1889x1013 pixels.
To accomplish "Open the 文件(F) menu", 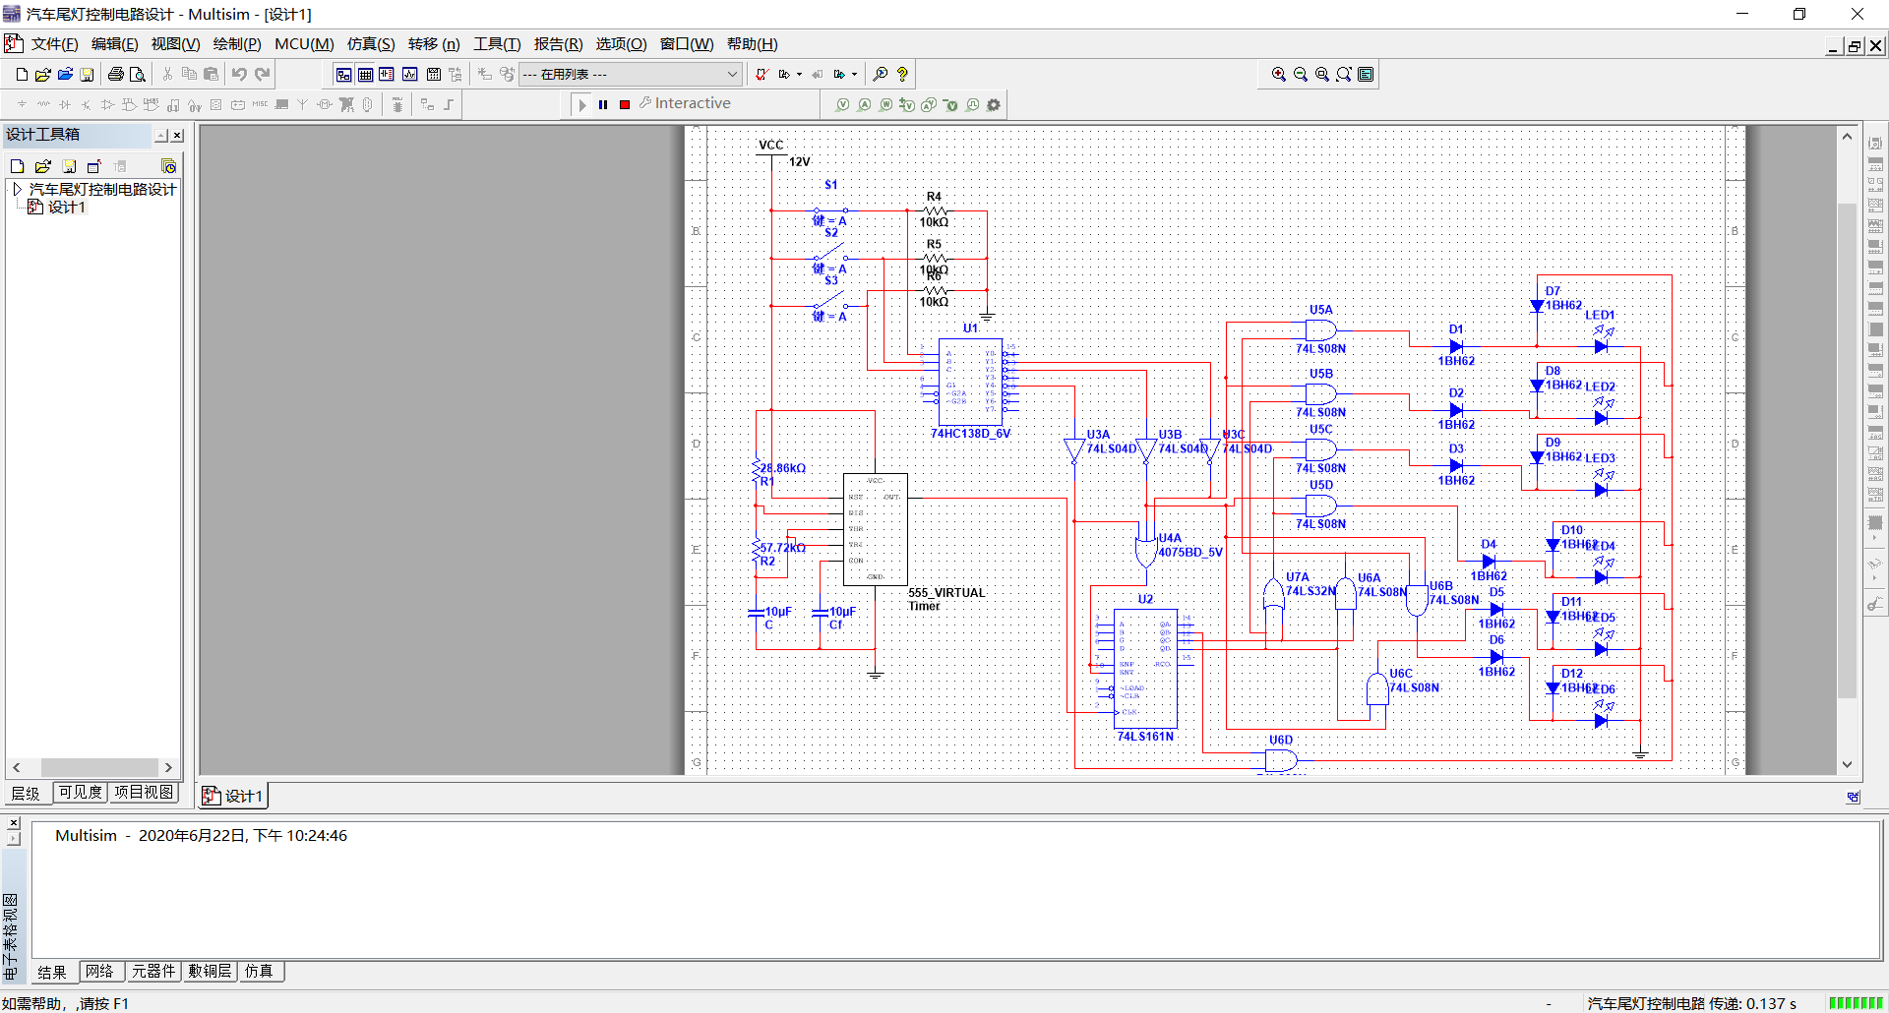I will coord(54,44).
